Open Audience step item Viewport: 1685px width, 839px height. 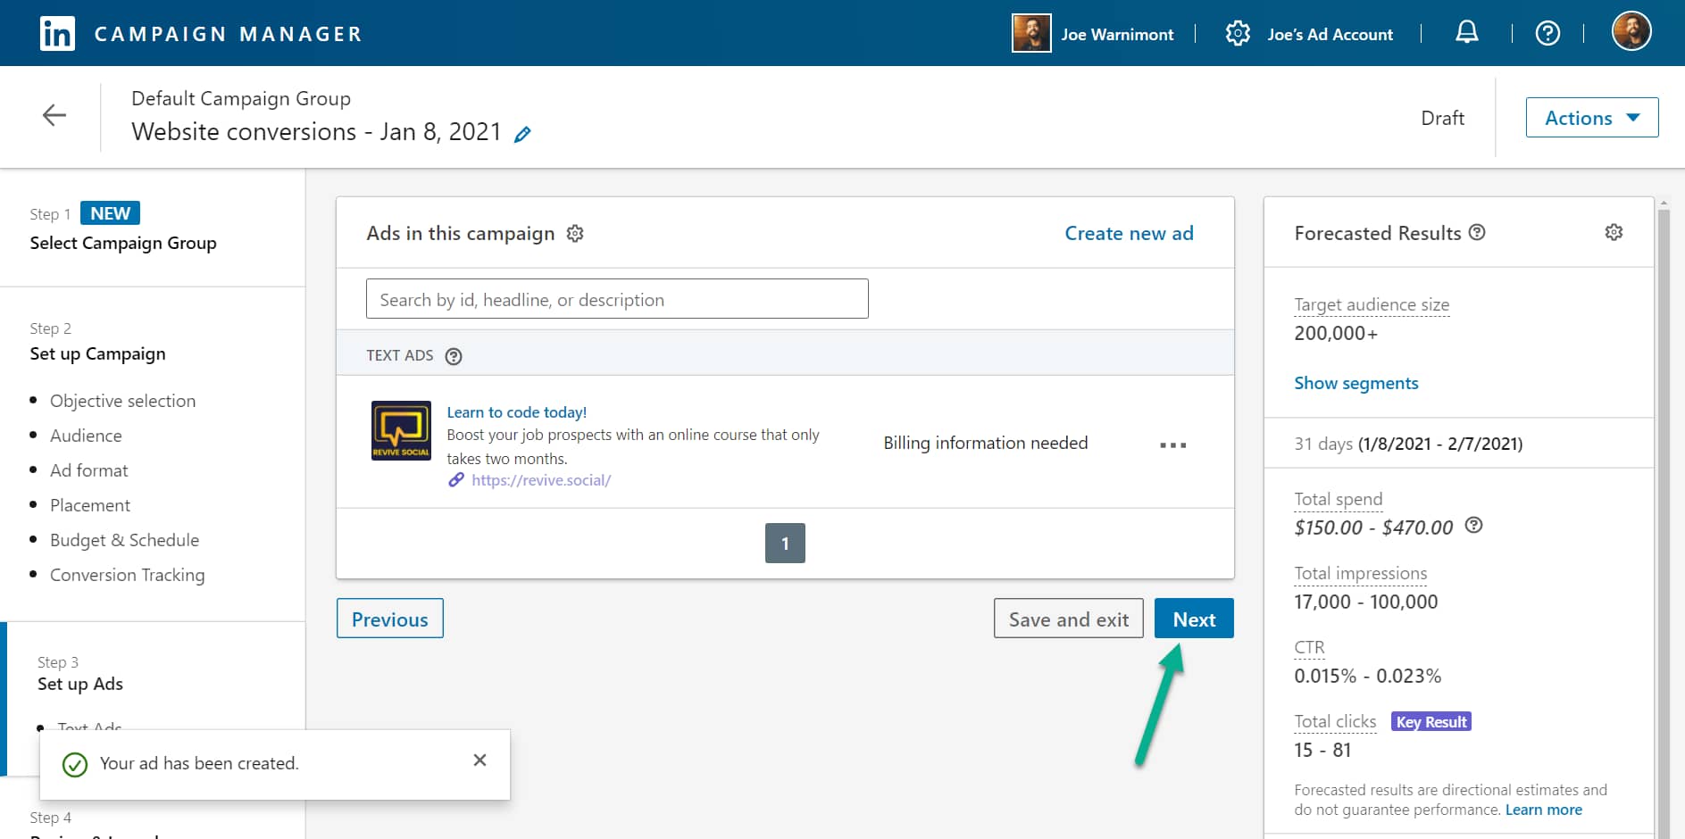(x=86, y=436)
